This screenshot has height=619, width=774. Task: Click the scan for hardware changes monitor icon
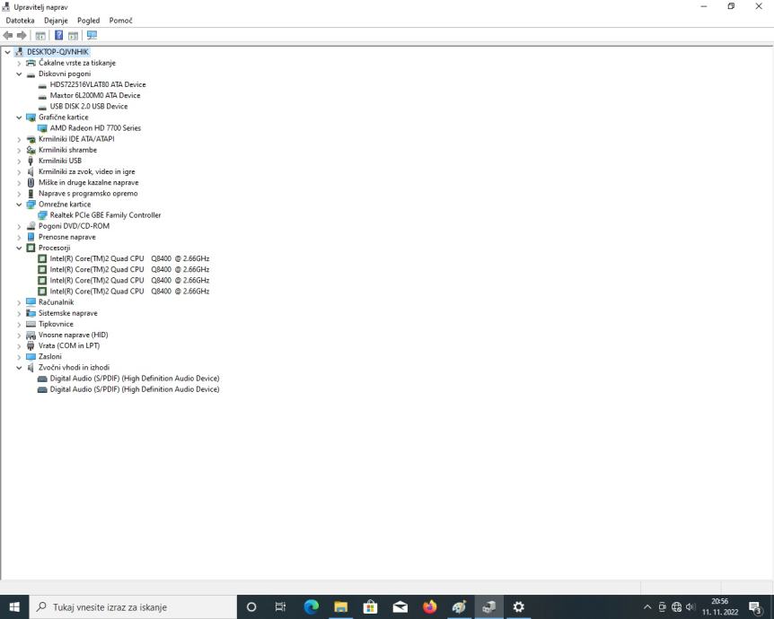[92, 36]
